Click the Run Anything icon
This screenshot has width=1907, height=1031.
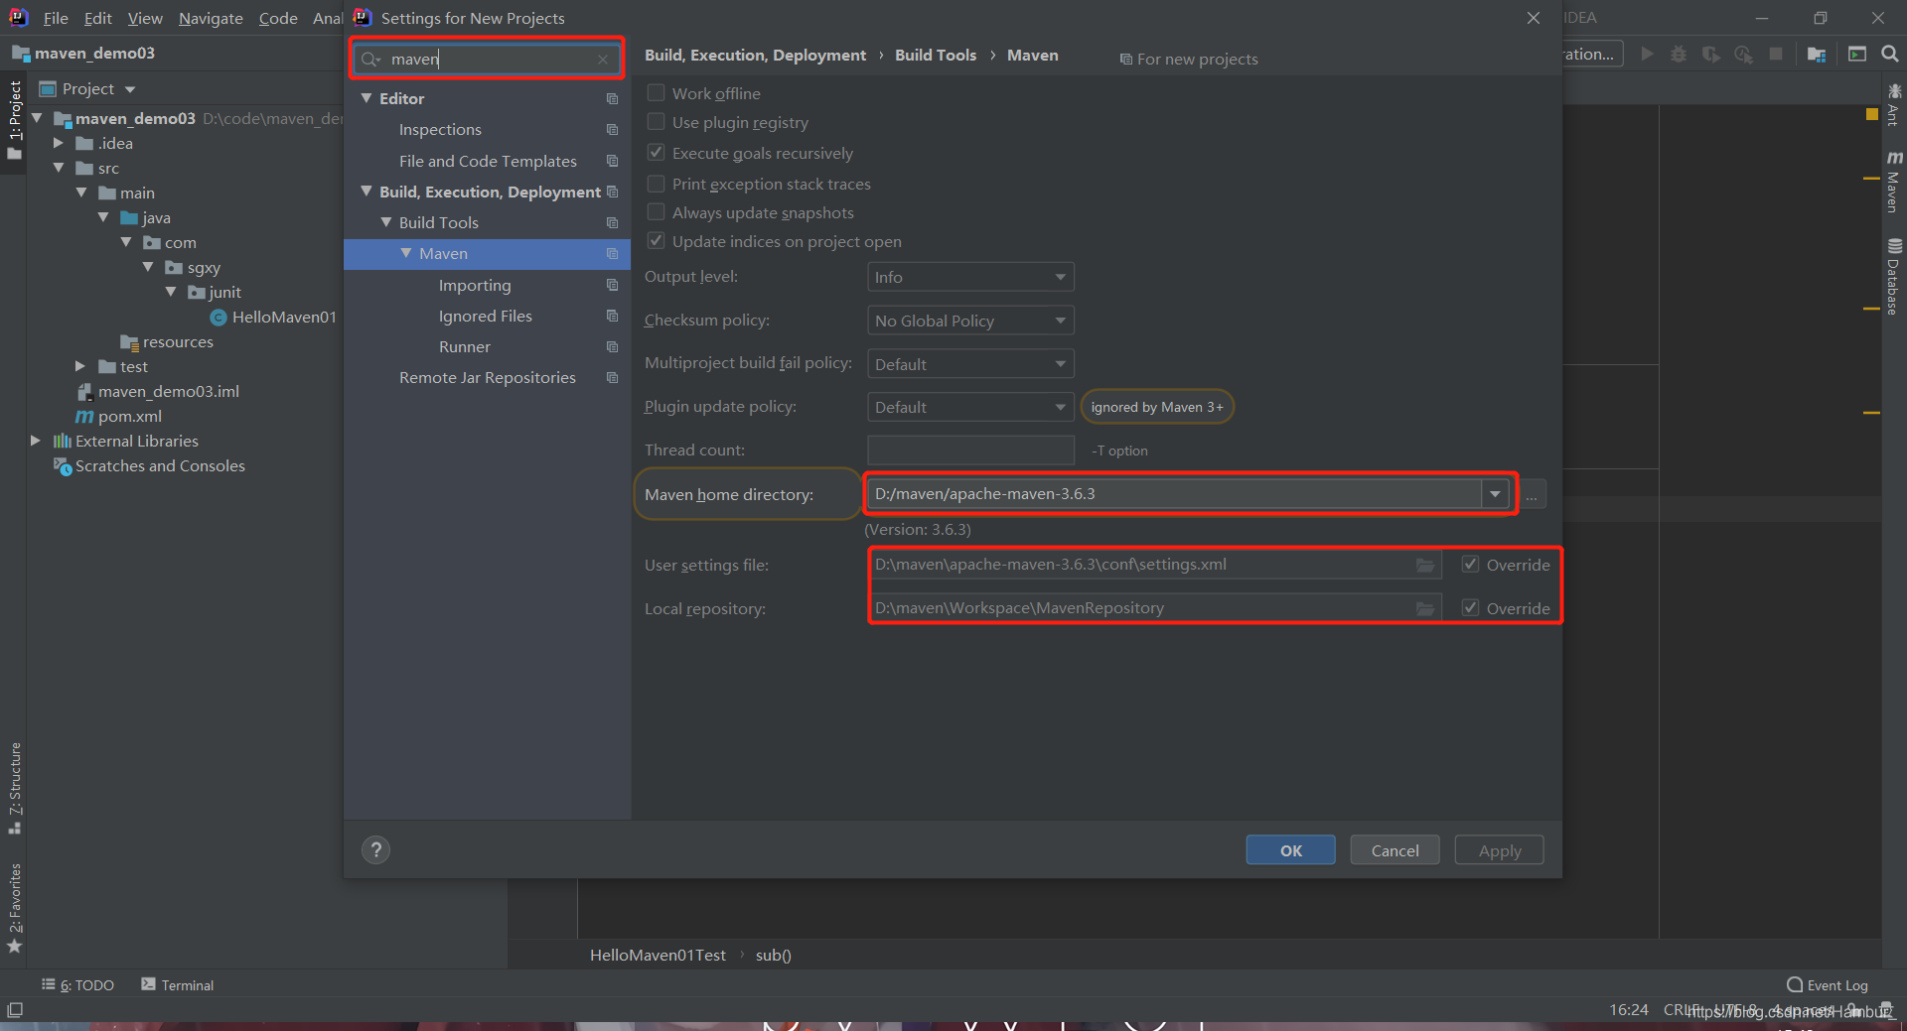click(x=1857, y=54)
